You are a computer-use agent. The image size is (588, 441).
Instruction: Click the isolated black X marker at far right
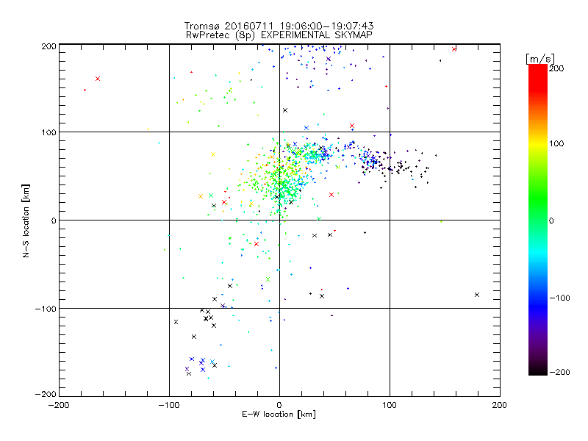(476, 295)
